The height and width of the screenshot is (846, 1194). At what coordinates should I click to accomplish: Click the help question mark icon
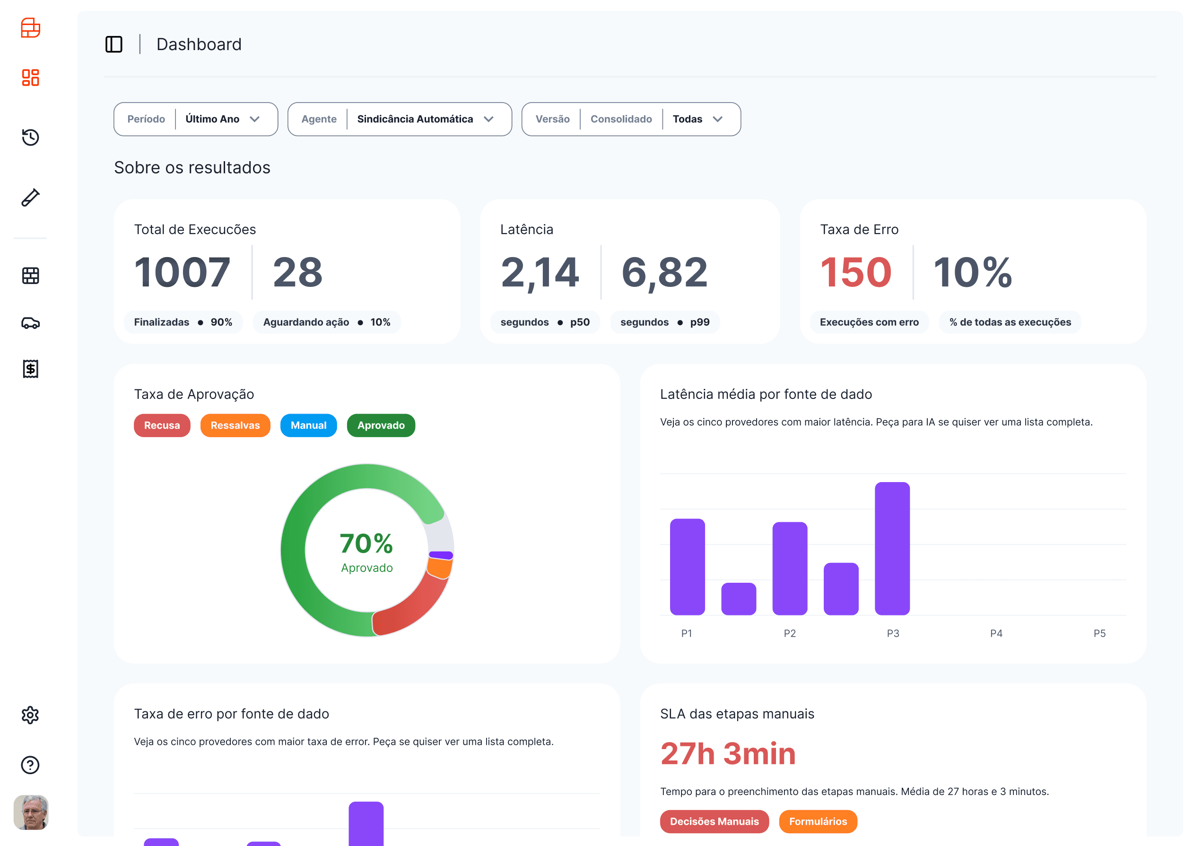pyautogui.click(x=30, y=765)
